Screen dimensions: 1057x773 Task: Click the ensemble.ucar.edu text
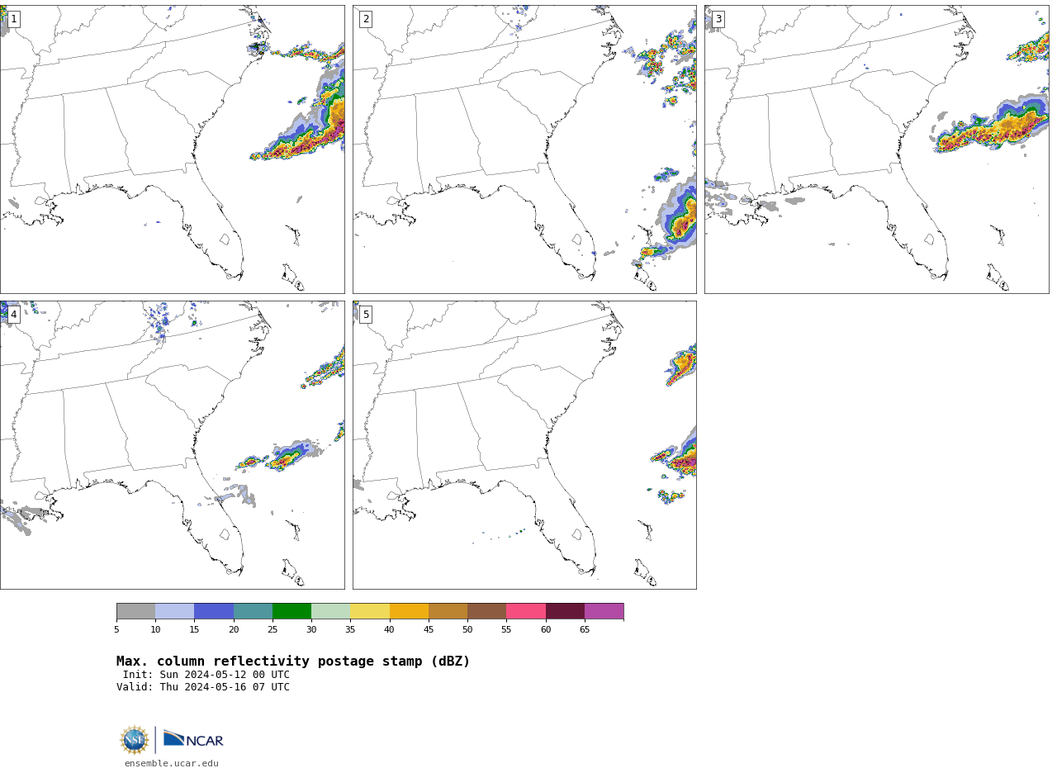172,764
